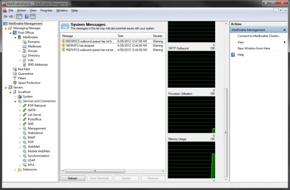Click the Clear Dismissals button

pyautogui.click(x=100, y=178)
